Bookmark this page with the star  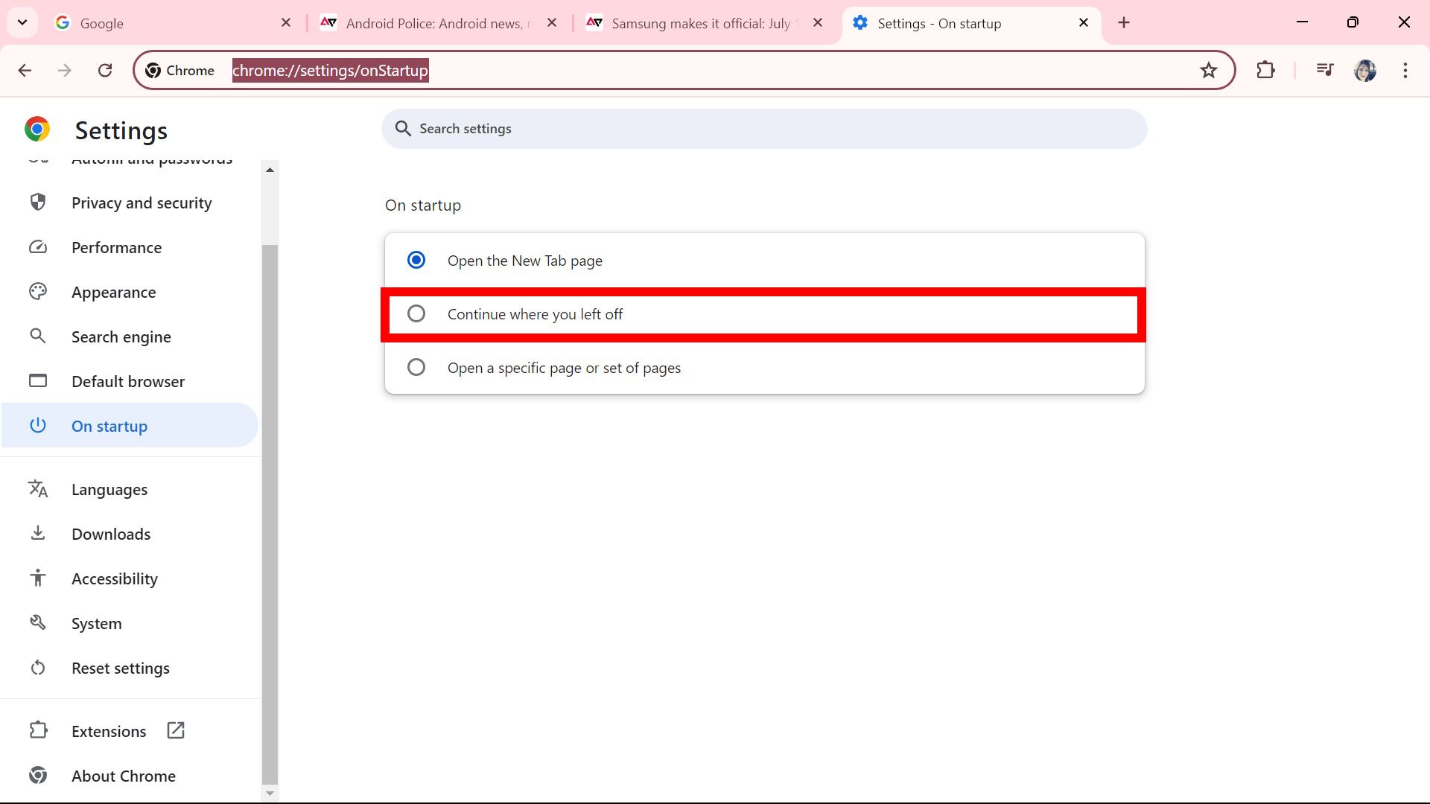[1209, 70]
